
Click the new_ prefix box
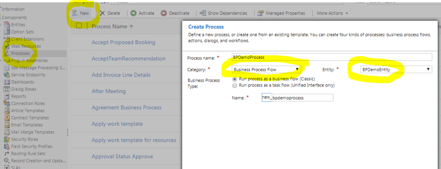[267, 97]
